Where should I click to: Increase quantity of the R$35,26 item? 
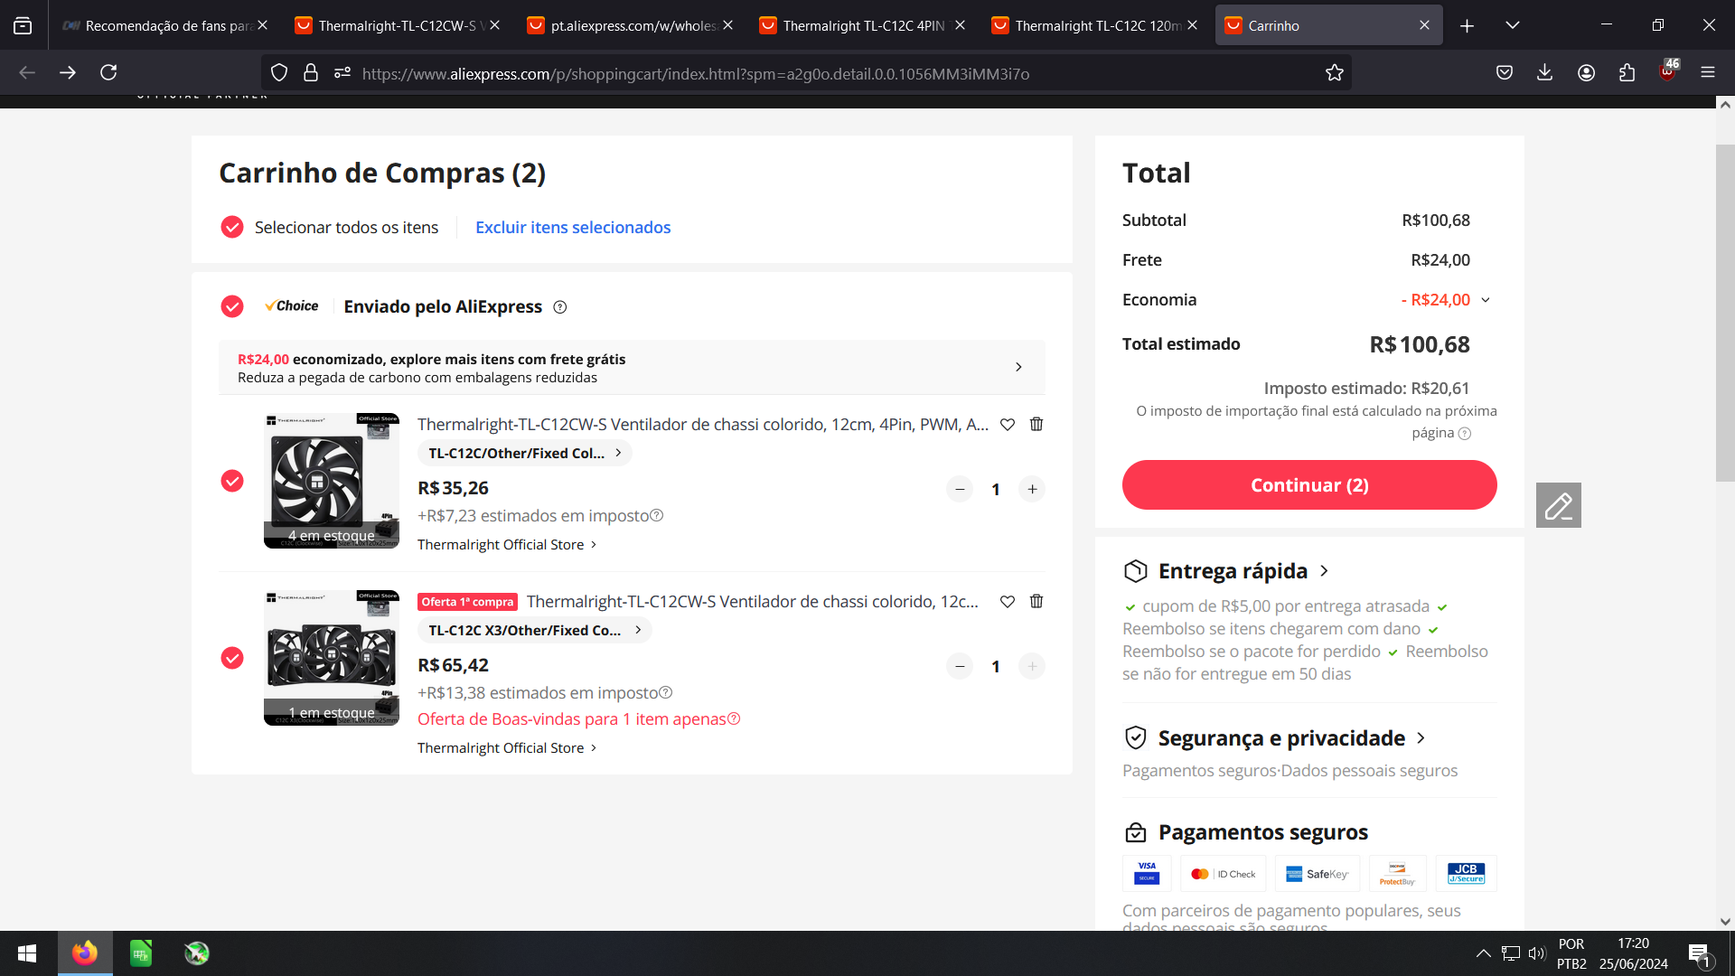(1032, 489)
